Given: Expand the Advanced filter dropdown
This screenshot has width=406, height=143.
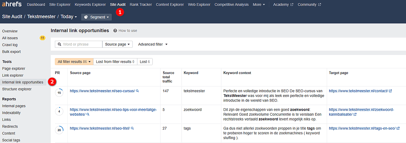Looking at the screenshot, I should (153, 44).
